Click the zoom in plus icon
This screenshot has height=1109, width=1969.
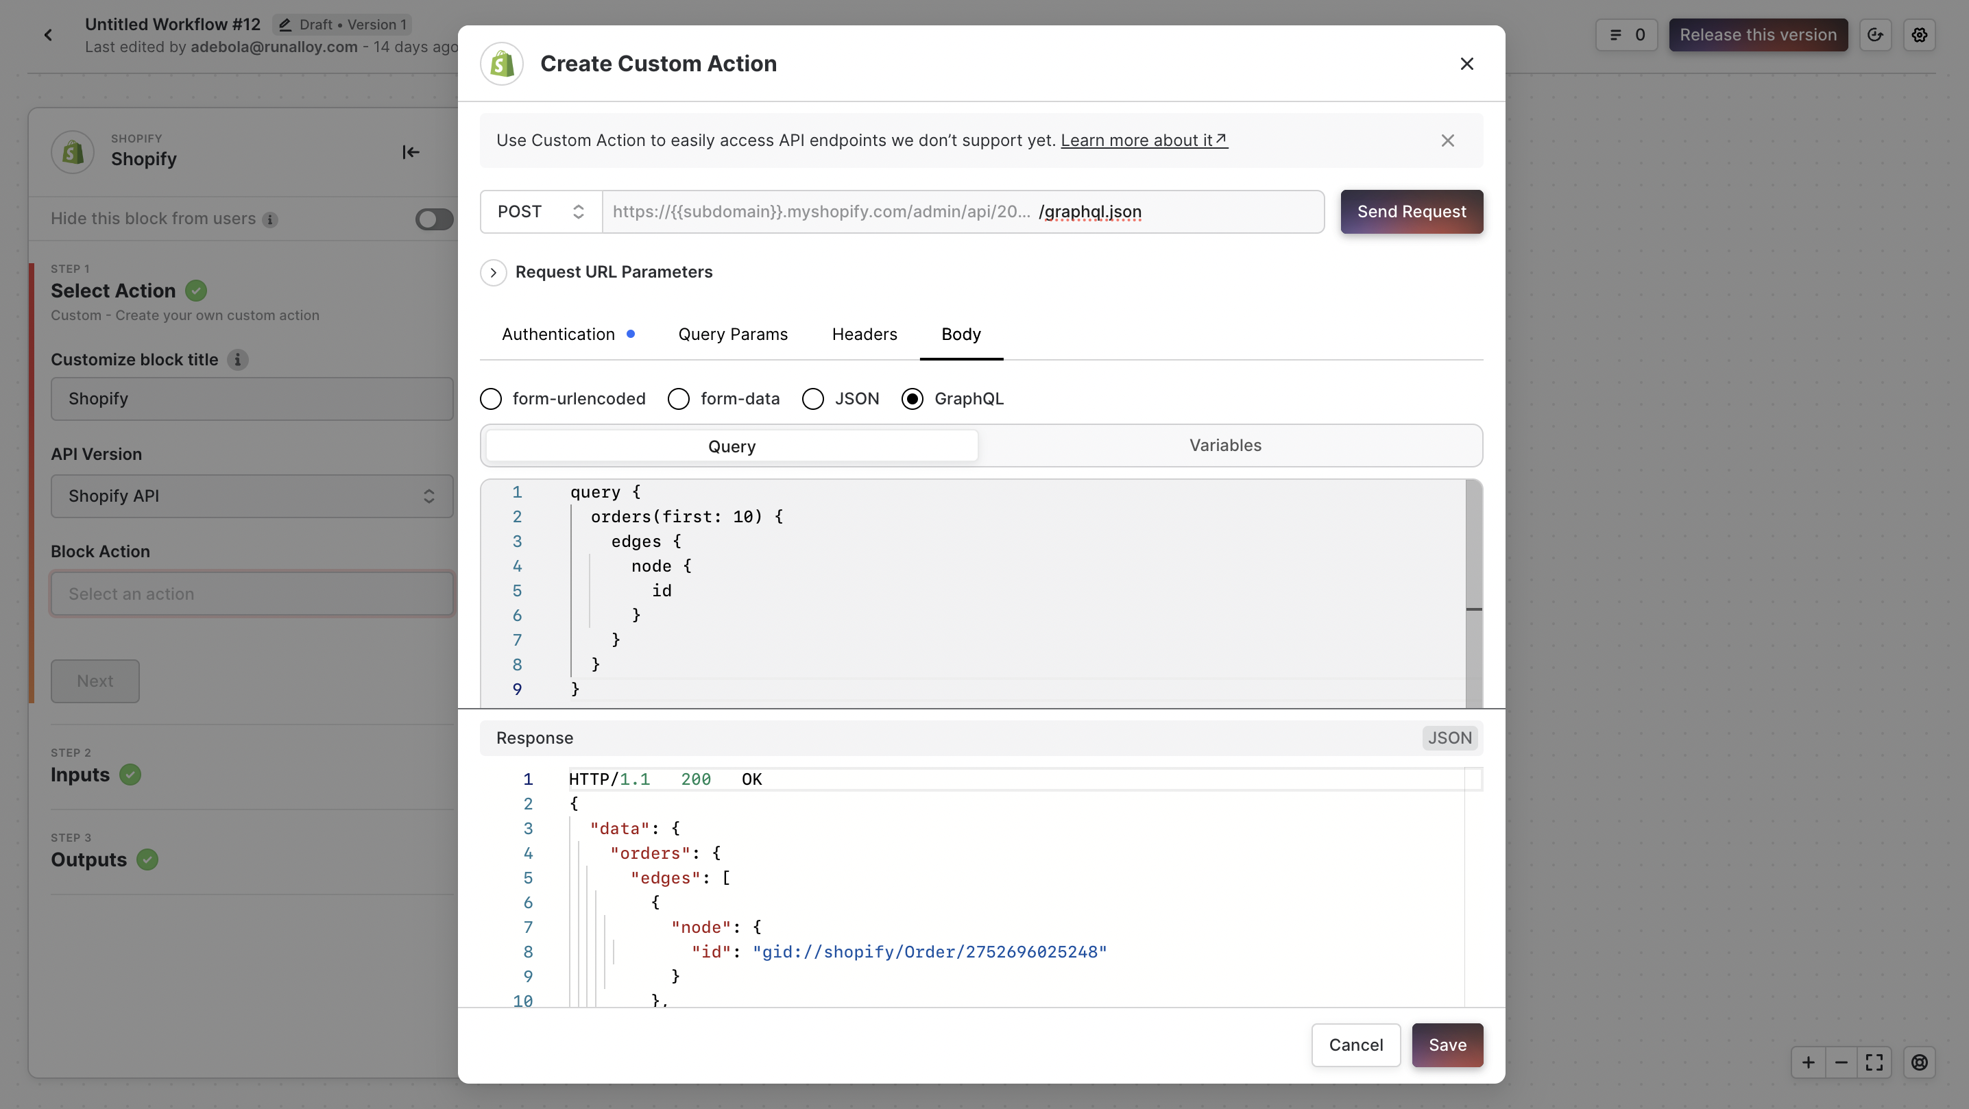coord(1808,1062)
